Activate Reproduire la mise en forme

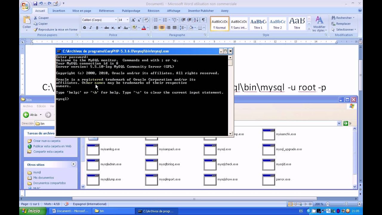[56, 30]
